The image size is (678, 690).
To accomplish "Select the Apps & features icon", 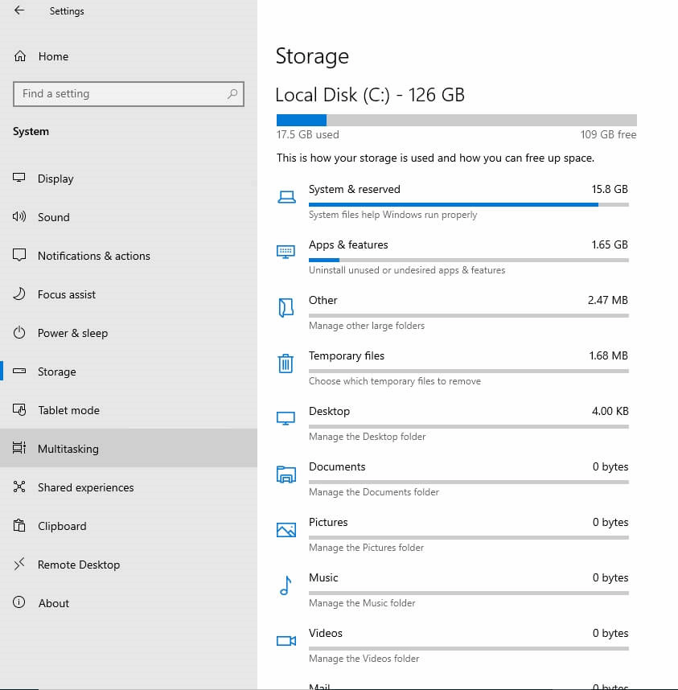I will (286, 251).
